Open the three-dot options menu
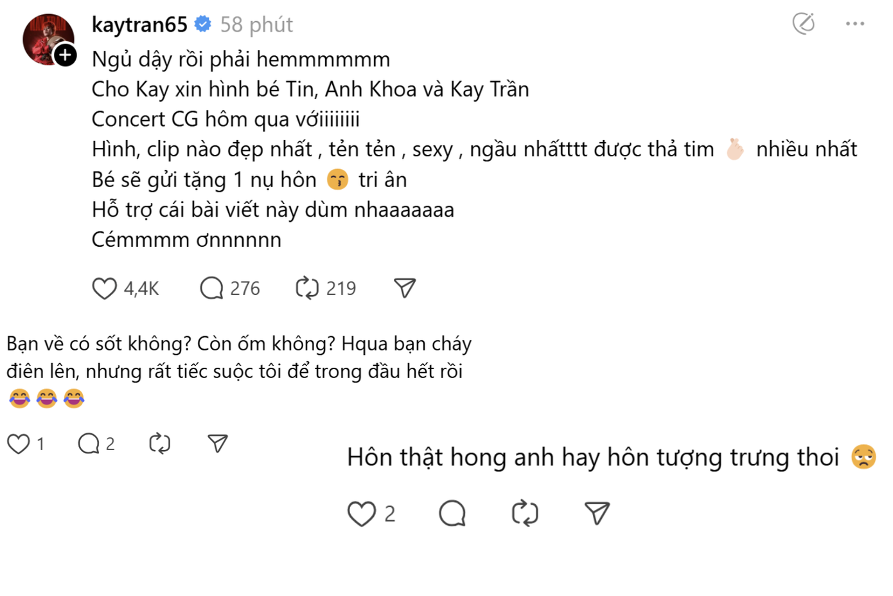The height and width of the screenshot is (596, 893). [x=854, y=23]
